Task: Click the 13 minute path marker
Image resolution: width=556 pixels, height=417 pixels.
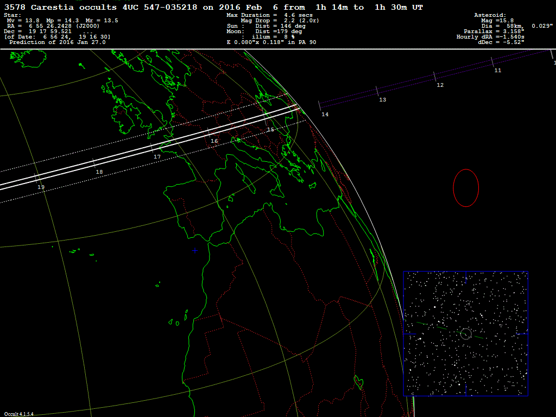Action: (x=383, y=100)
